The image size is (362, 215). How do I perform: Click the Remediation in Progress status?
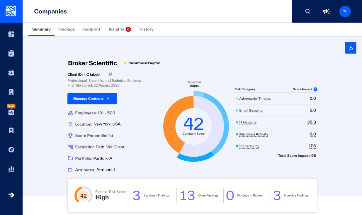tap(142, 63)
